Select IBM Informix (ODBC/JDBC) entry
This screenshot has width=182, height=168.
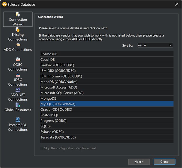click(107, 76)
